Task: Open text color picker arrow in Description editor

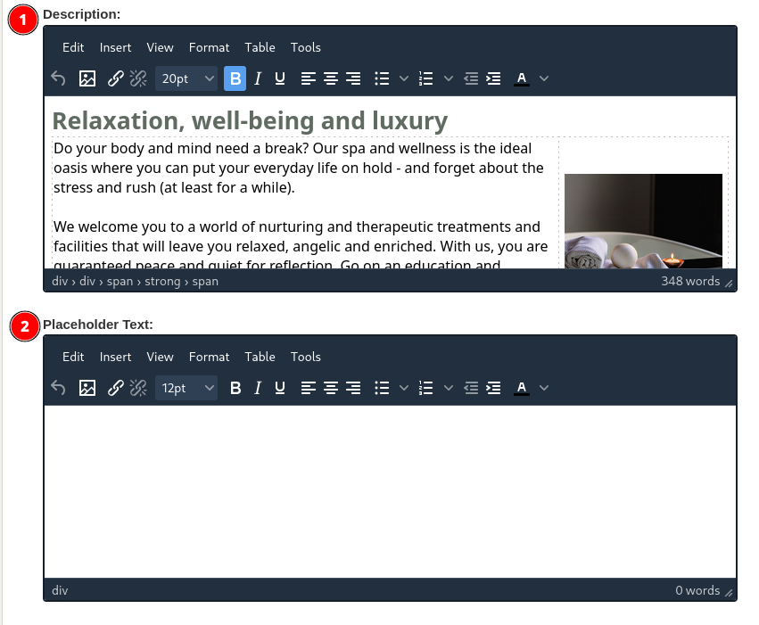Action: point(544,78)
